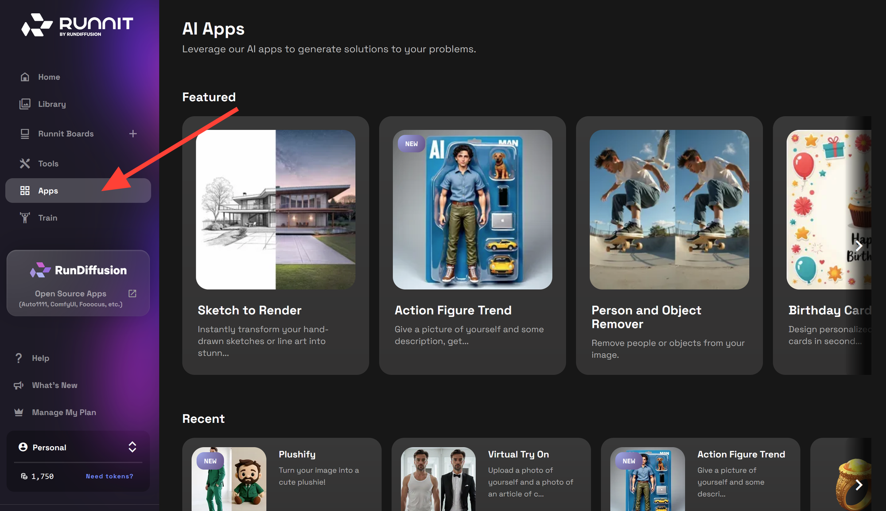
Task: Click the external link icon beside Open Source Apps
Action: point(132,293)
